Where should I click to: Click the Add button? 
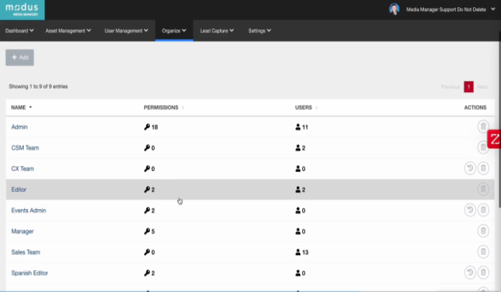(x=19, y=58)
